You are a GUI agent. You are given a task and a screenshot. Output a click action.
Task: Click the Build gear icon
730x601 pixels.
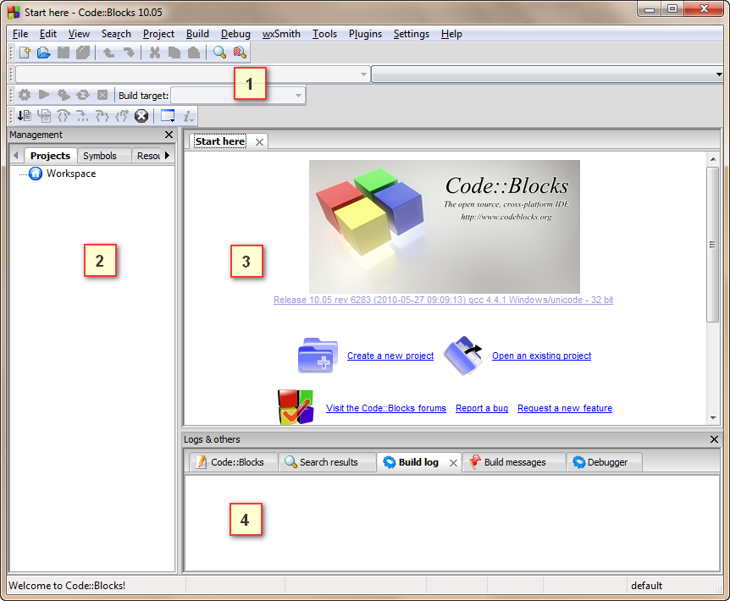point(24,95)
